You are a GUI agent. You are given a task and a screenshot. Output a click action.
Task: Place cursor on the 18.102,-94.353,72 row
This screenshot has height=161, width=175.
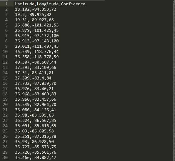[36, 9]
